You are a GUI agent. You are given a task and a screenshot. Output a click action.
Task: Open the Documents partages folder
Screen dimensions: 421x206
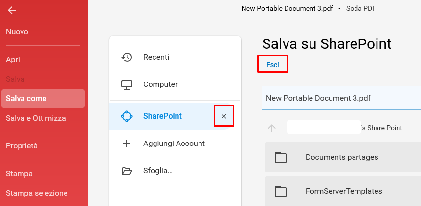[343, 157]
